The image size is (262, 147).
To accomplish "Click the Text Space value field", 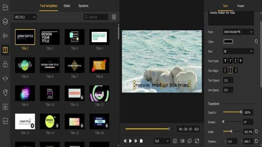I will (228, 80).
